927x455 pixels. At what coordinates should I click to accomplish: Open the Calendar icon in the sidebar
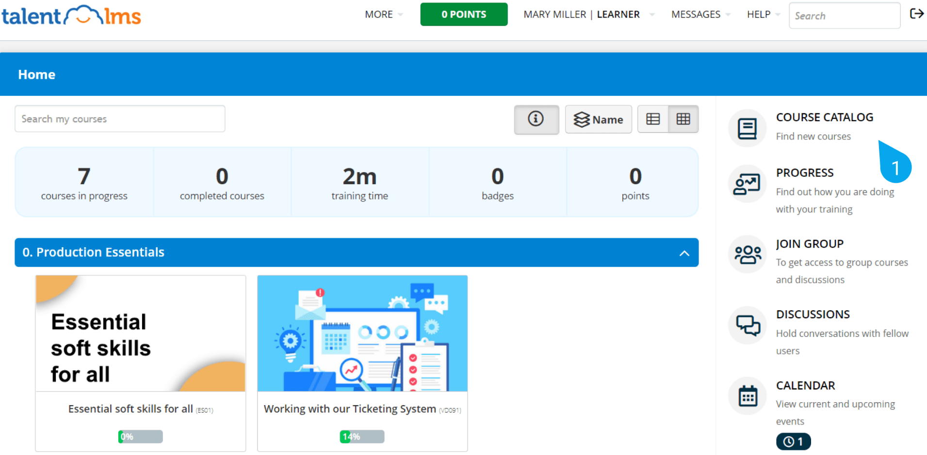click(x=747, y=395)
